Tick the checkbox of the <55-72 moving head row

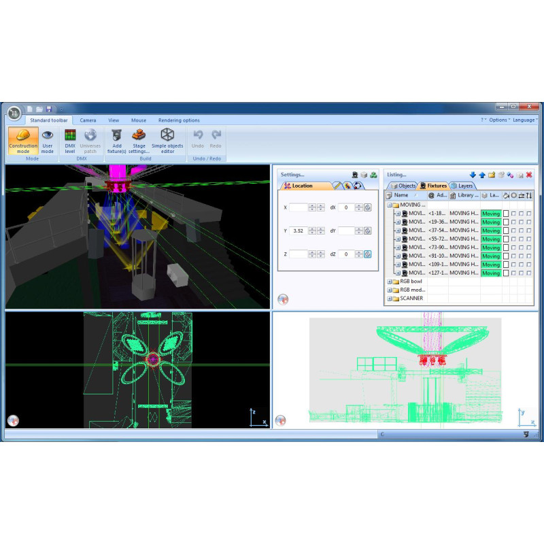(506, 239)
